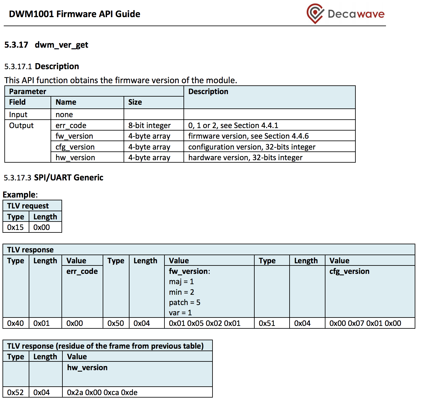
Task: Click the 'patch = 5' line
Action: tap(184, 303)
